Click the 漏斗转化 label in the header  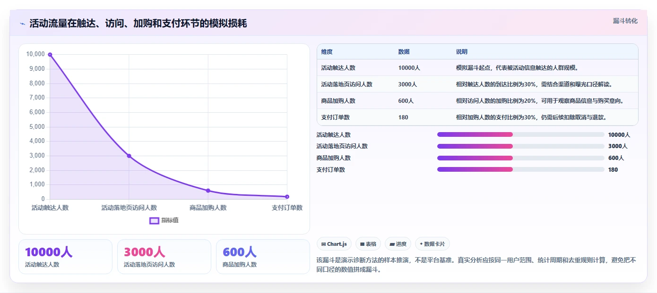[625, 21]
